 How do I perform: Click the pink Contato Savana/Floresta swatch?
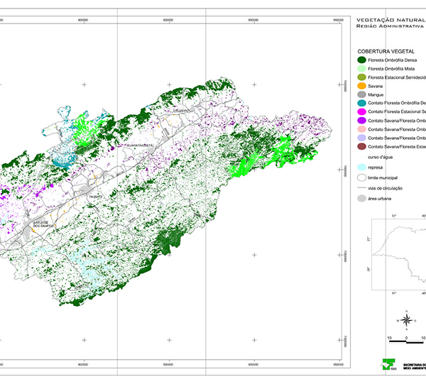[361, 129]
